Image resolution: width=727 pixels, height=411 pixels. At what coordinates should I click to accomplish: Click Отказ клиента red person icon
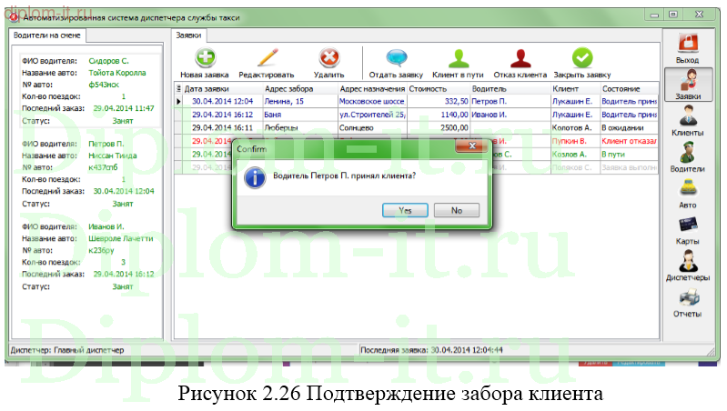point(521,59)
